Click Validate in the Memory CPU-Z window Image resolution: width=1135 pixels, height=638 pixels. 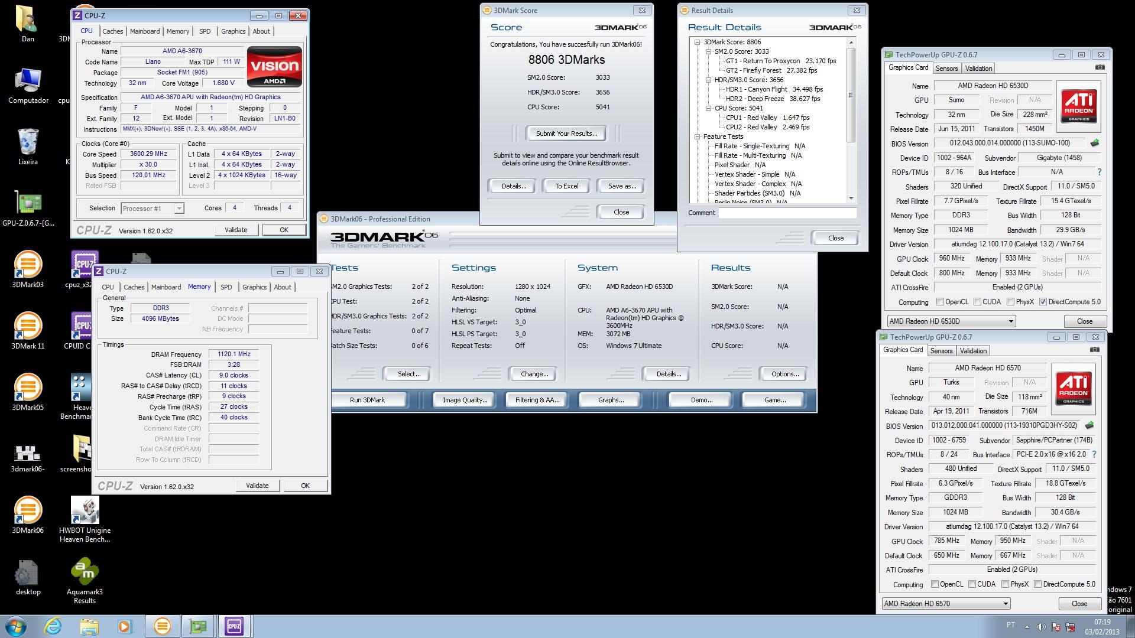point(257,486)
